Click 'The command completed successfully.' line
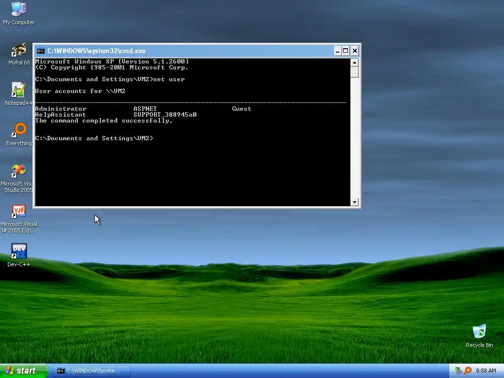 click(104, 121)
